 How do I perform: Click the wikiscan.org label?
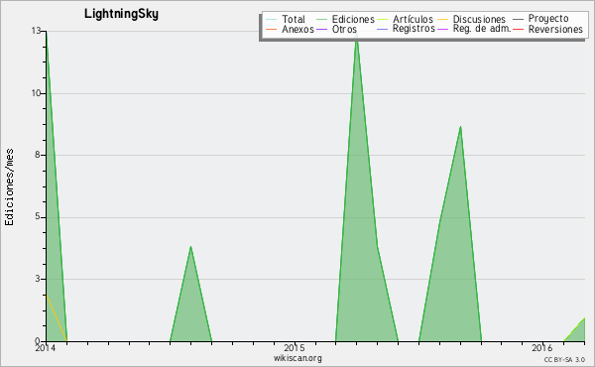[297, 357]
